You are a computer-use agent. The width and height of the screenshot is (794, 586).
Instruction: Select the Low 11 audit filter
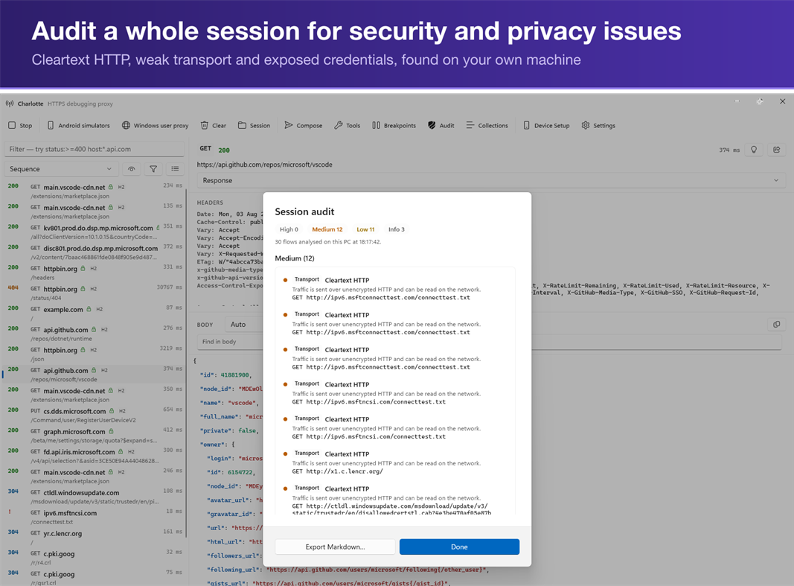365,229
